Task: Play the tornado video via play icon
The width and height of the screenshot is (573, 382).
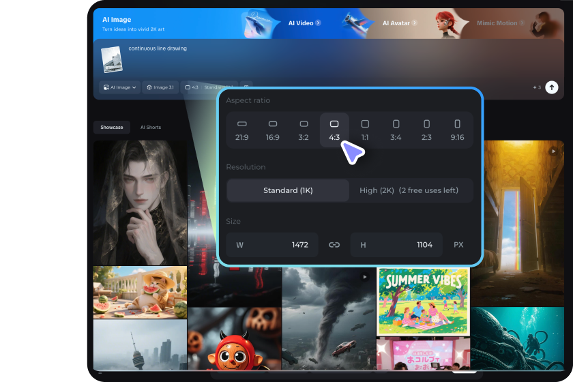Action: 365,277
